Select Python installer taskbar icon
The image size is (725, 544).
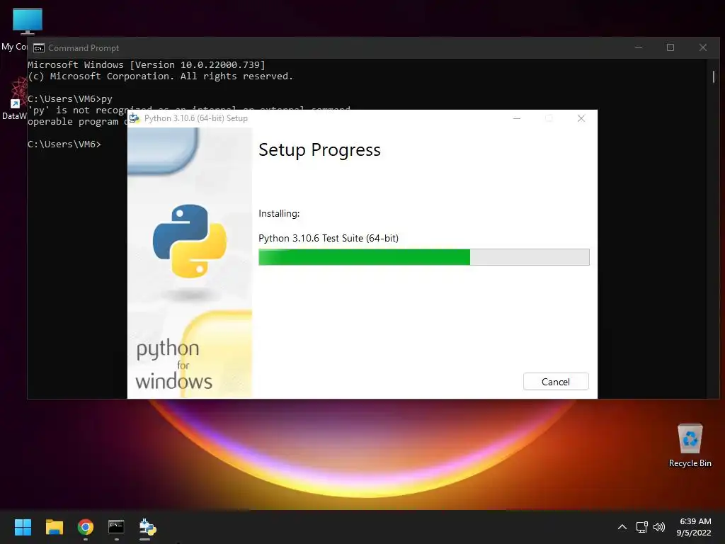tap(147, 527)
